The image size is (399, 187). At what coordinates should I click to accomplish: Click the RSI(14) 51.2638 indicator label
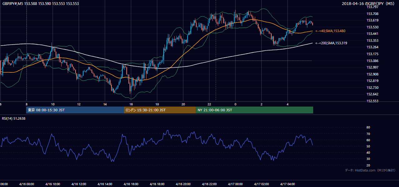pos(14,118)
